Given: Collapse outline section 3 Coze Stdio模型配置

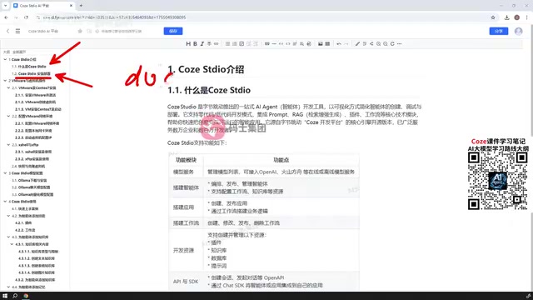Looking at the screenshot, I should [5, 173].
